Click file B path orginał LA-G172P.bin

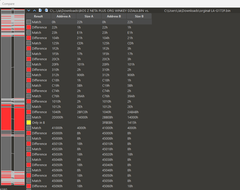pos(197,11)
